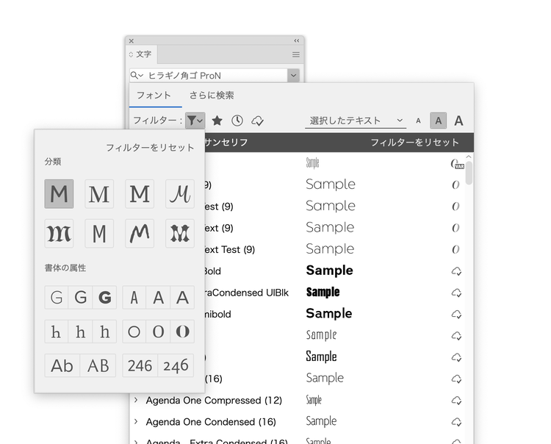The image size is (551, 444).
Task: Filter by heavy weight G
Action: (105, 298)
